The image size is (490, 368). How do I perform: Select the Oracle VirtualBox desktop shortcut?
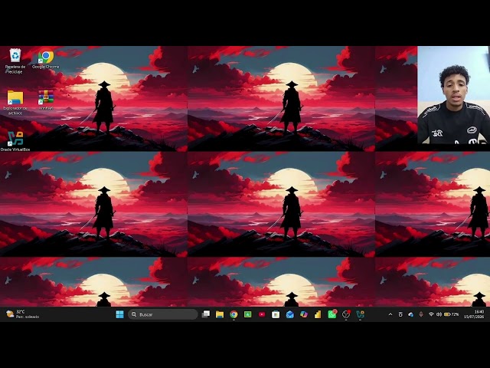15,141
